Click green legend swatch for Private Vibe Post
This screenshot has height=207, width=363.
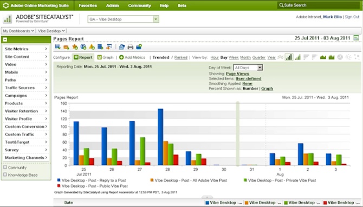point(245,180)
